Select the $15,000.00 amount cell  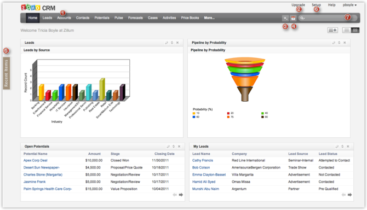tap(94, 189)
